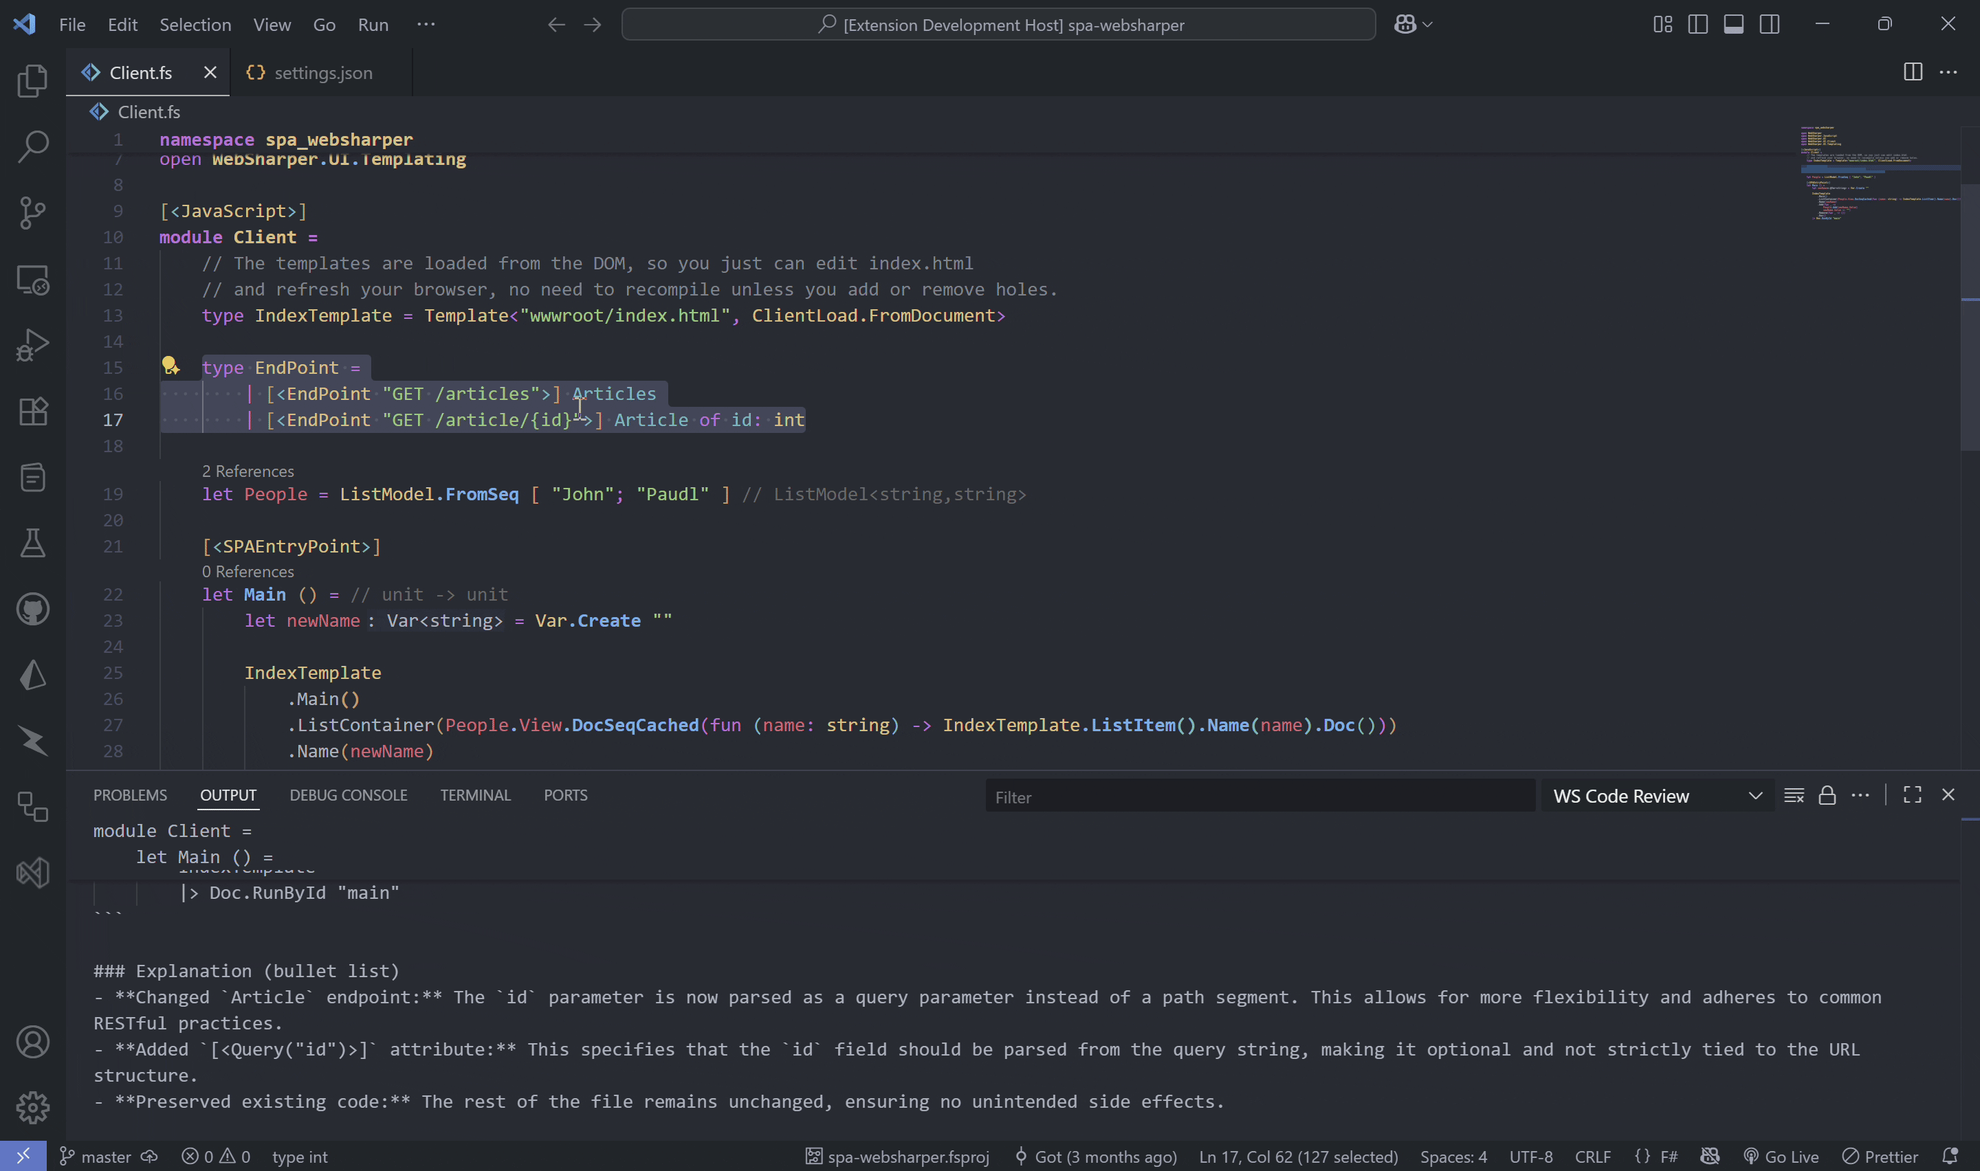Open the notifications bell in status bar
This screenshot has height=1171, width=1980.
point(1950,1157)
